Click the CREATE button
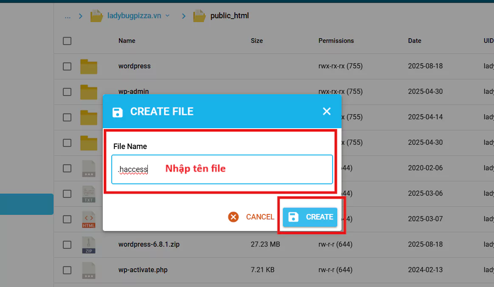This screenshot has height=287, width=494. pyautogui.click(x=310, y=217)
